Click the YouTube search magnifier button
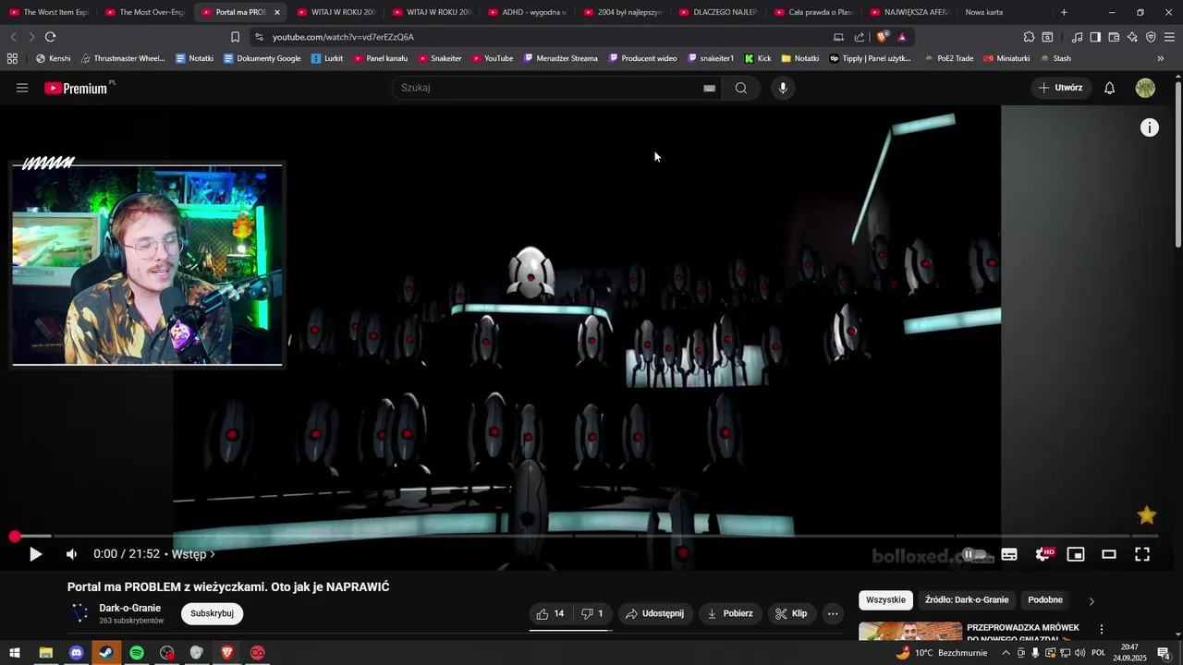 pos(741,88)
